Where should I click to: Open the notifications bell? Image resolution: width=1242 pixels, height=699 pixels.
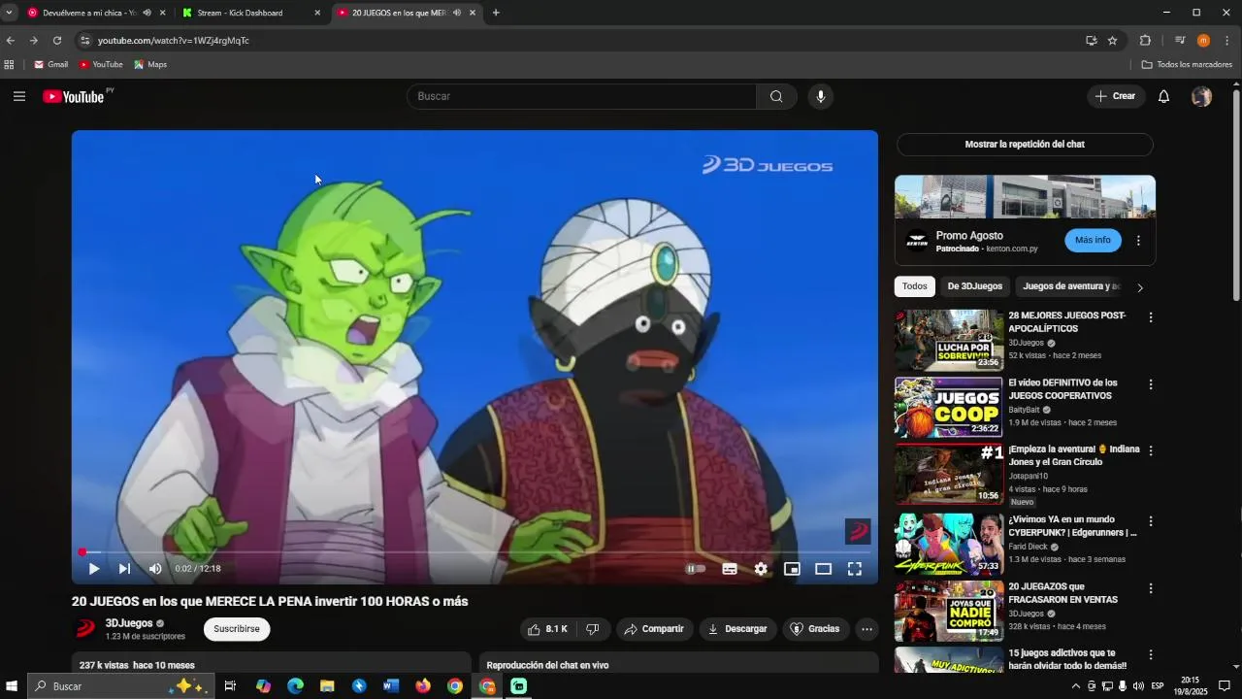point(1163,96)
